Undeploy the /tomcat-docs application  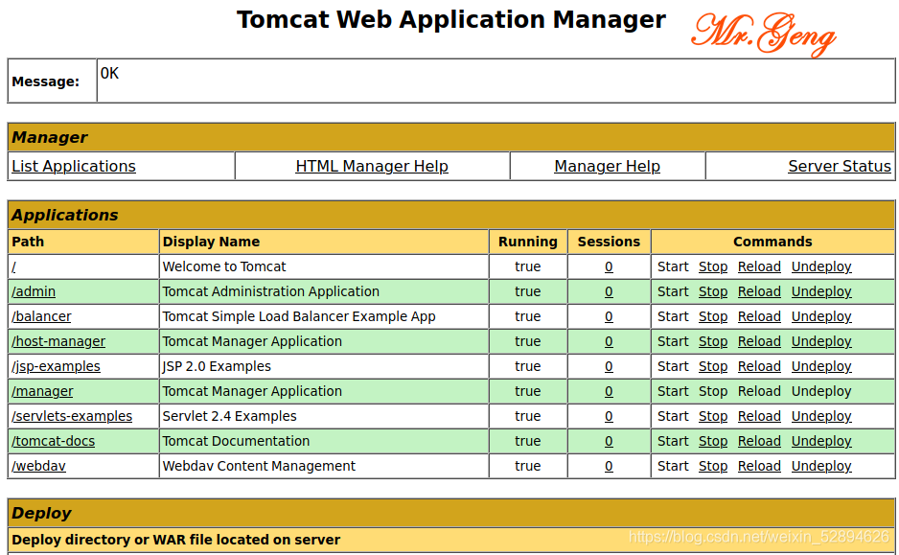(x=821, y=442)
